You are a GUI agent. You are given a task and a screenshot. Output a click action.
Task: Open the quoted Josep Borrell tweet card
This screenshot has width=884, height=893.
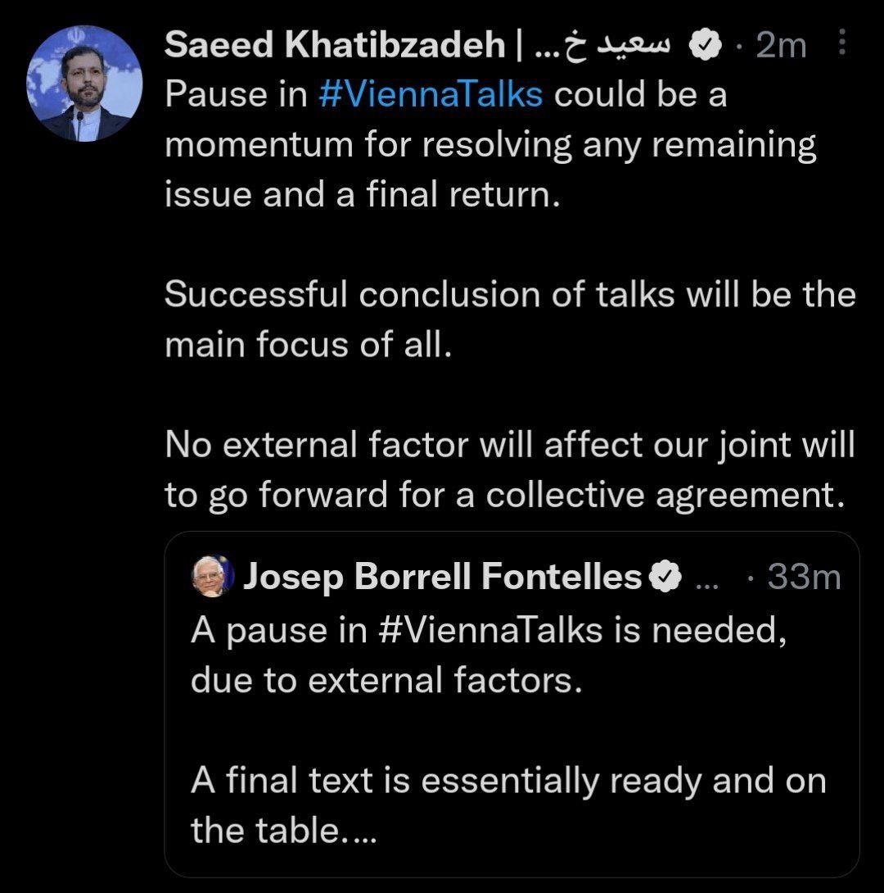pos(512,705)
